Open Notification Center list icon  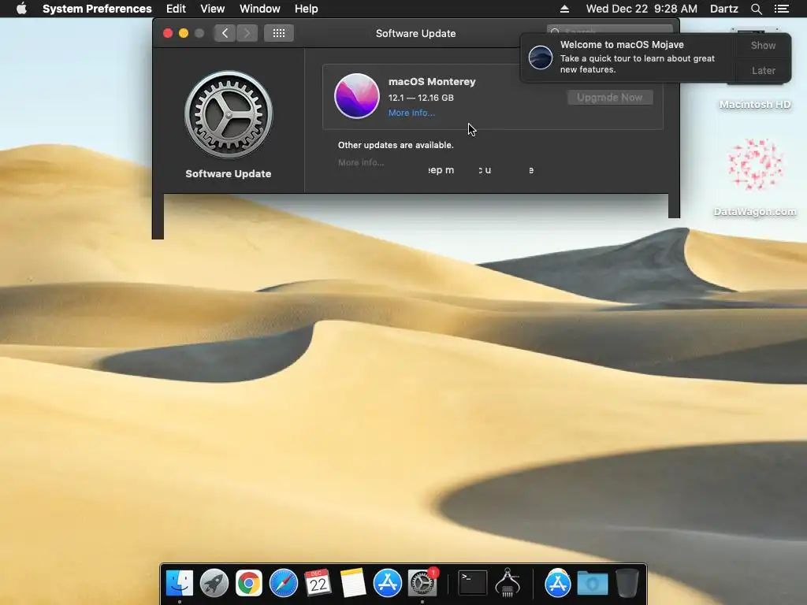pyautogui.click(x=781, y=9)
